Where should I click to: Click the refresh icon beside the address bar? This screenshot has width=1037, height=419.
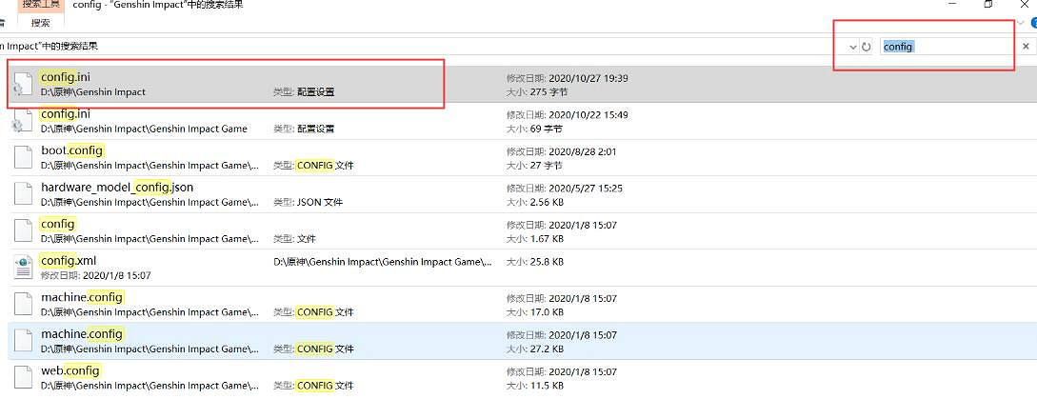pos(867,47)
